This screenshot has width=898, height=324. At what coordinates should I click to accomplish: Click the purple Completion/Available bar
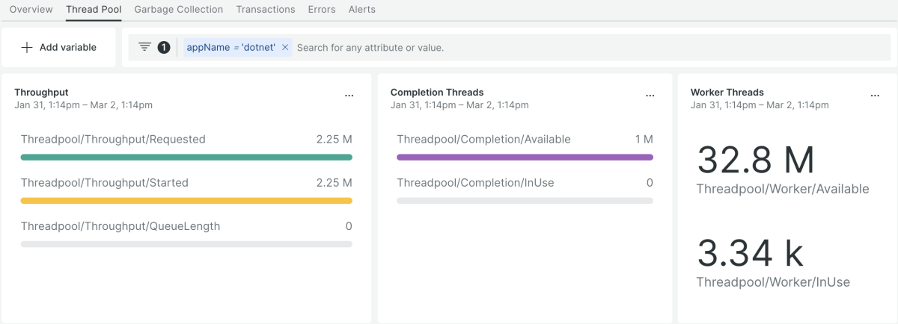525,158
